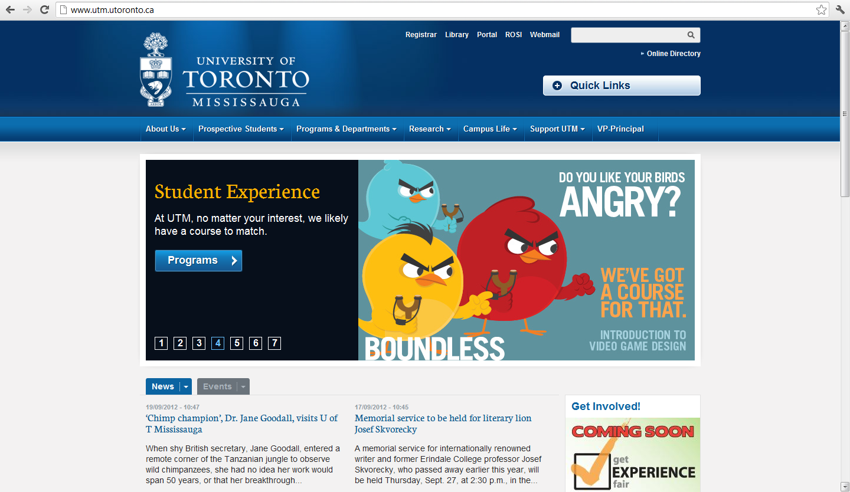Reload the page with the refresh icon

[44, 9]
